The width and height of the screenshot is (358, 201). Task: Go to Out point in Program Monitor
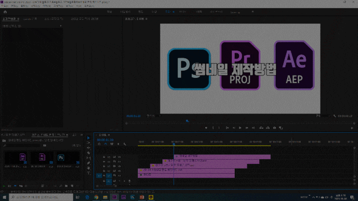pos(253,128)
